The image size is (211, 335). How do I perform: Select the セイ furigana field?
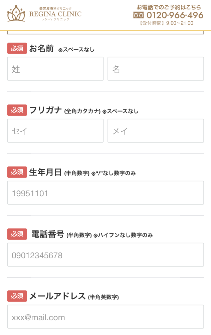pos(55,131)
